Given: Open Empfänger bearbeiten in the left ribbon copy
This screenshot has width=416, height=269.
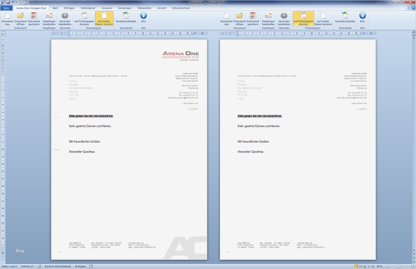Looking at the screenshot, I should point(49,19).
